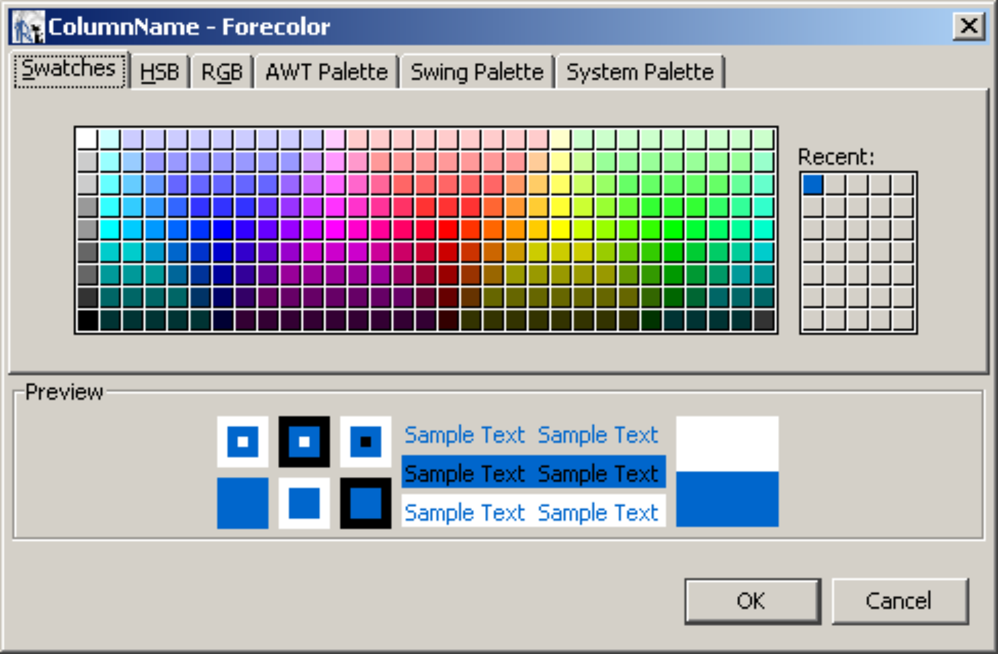Choose the pure red swatch
Viewport: 998px width, 654px height.
point(447,230)
